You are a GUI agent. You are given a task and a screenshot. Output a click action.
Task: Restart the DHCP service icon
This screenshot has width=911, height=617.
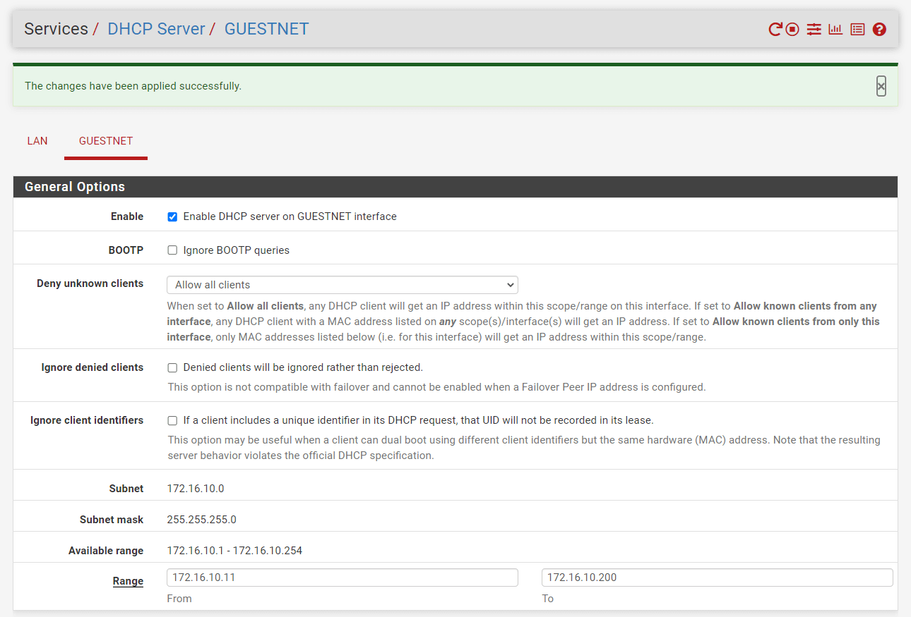pos(775,29)
